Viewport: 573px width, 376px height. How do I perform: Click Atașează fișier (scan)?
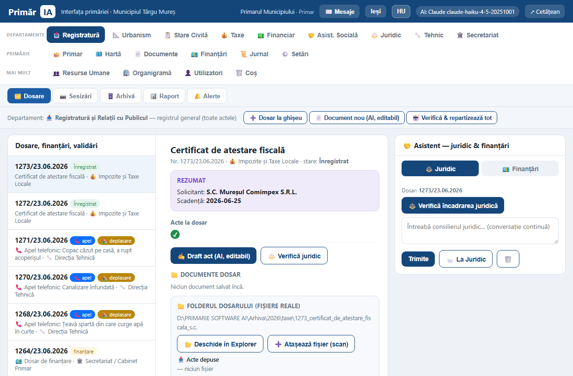tap(311, 344)
